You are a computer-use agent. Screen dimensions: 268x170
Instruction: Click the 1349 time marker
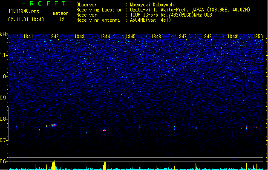point(233,37)
